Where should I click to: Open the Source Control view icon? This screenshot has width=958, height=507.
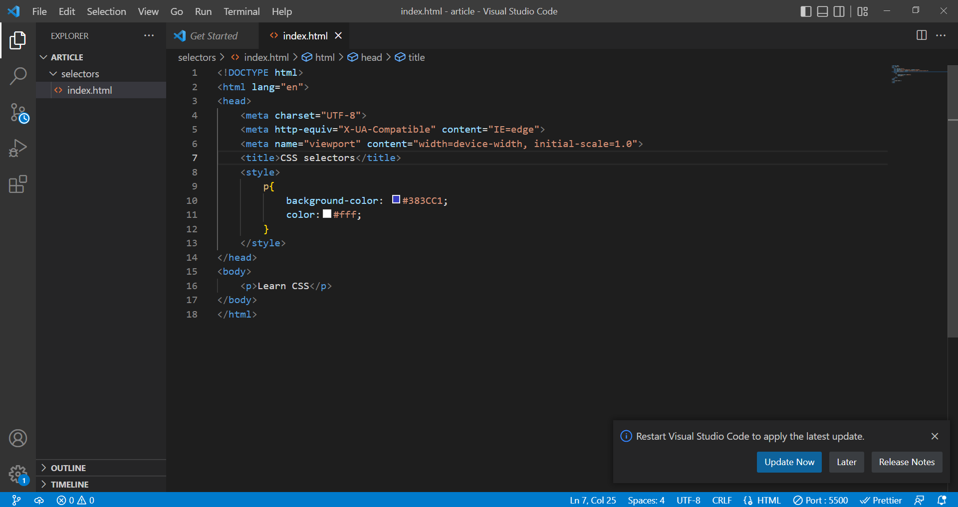point(19,113)
